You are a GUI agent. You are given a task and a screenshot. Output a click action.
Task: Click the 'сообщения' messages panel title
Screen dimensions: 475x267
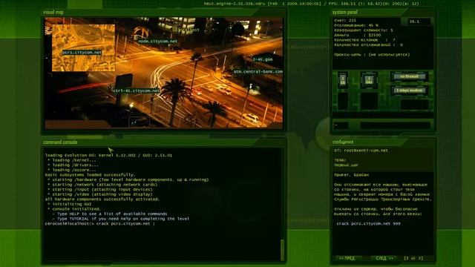pyautogui.click(x=343, y=142)
